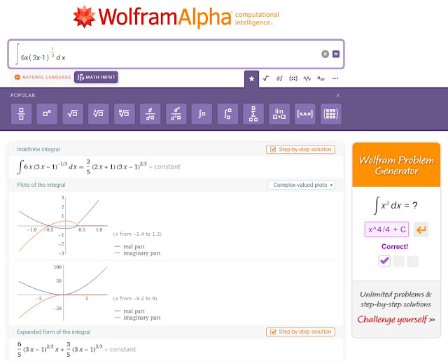Open Step-by-step solution for Indefinite integral

300,150
